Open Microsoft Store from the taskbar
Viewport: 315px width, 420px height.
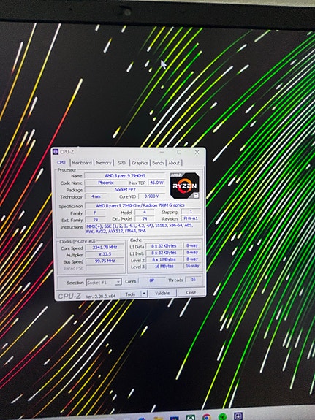click(x=174, y=418)
